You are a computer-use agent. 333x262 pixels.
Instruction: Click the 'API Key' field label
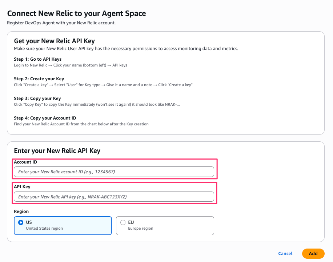[x=22, y=187]
